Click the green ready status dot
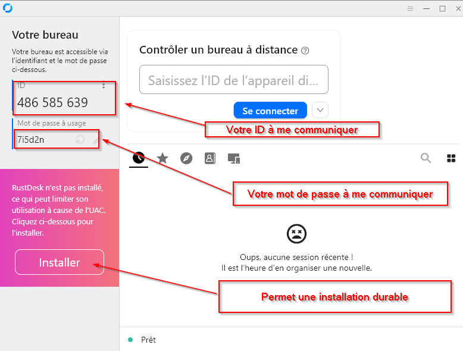Screen dimensions: 463x351 pos(130,340)
